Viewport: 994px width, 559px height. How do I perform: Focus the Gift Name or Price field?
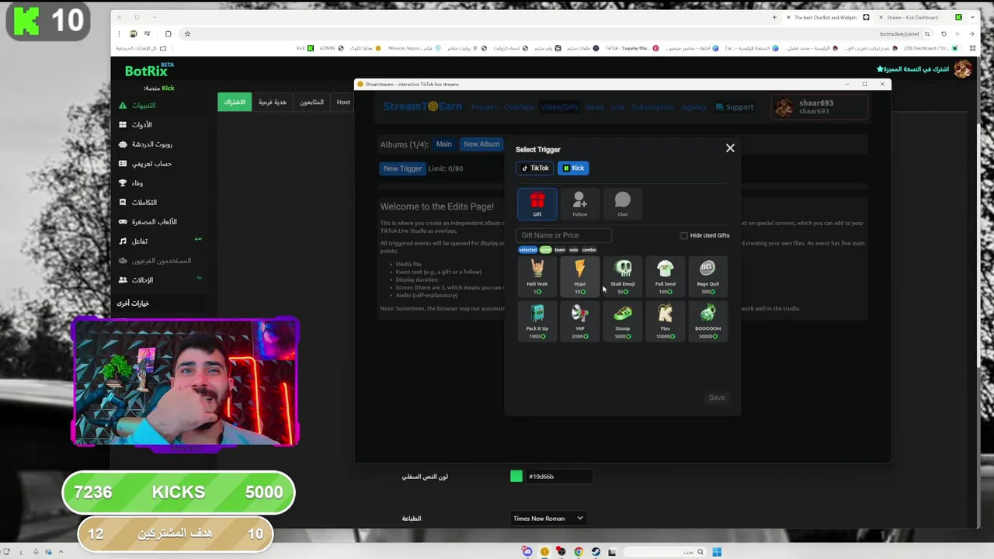(x=564, y=235)
